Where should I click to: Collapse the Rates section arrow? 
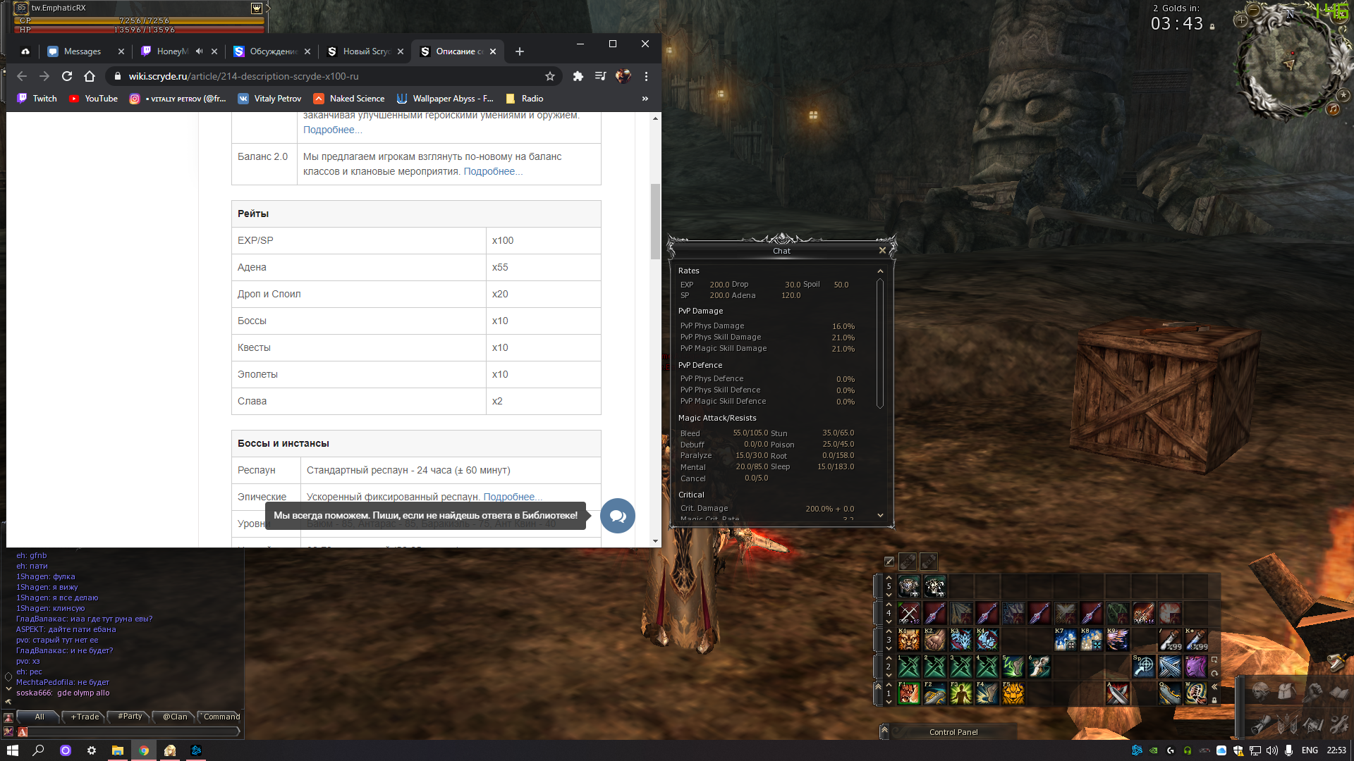click(x=880, y=271)
